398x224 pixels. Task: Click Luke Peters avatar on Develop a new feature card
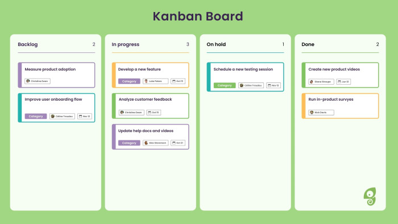(x=146, y=81)
